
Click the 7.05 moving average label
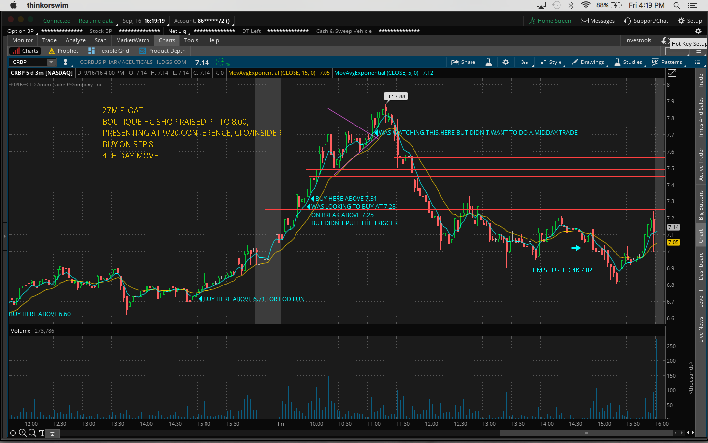click(x=673, y=242)
